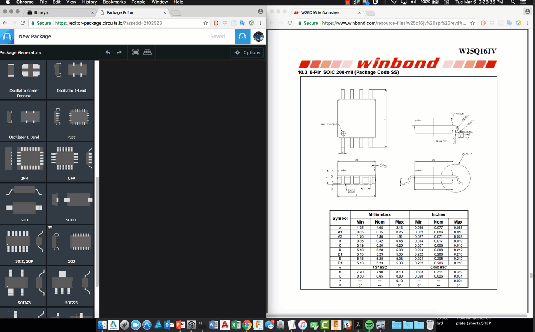Image resolution: width=535 pixels, height=332 pixels.
Task: Reload the Package Editor page
Action: [x=23, y=23]
